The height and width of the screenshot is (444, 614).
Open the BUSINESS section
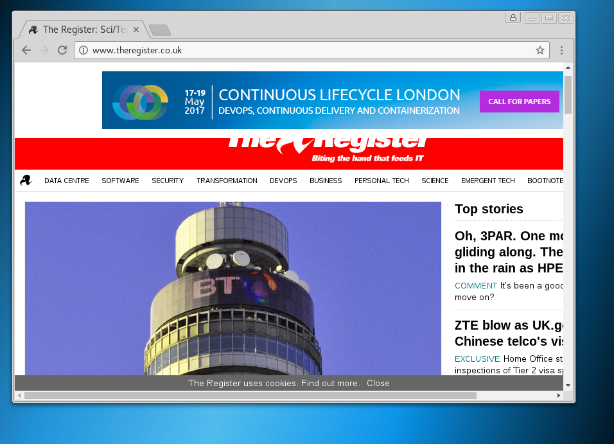click(x=326, y=181)
